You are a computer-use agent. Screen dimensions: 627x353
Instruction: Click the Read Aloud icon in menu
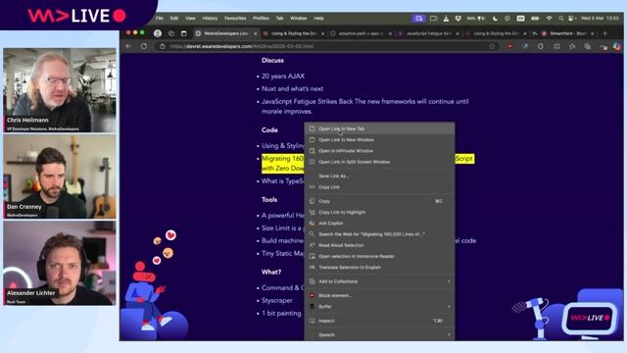312,245
